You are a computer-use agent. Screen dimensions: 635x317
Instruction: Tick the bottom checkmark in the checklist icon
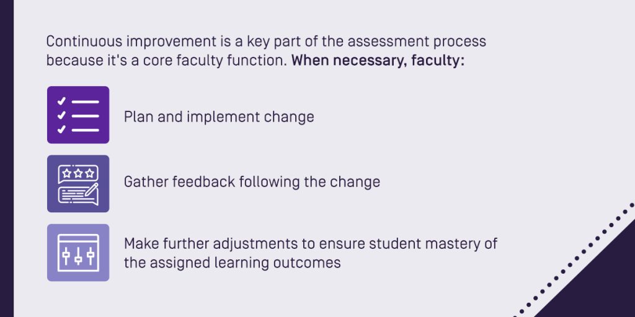click(x=61, y=129)
